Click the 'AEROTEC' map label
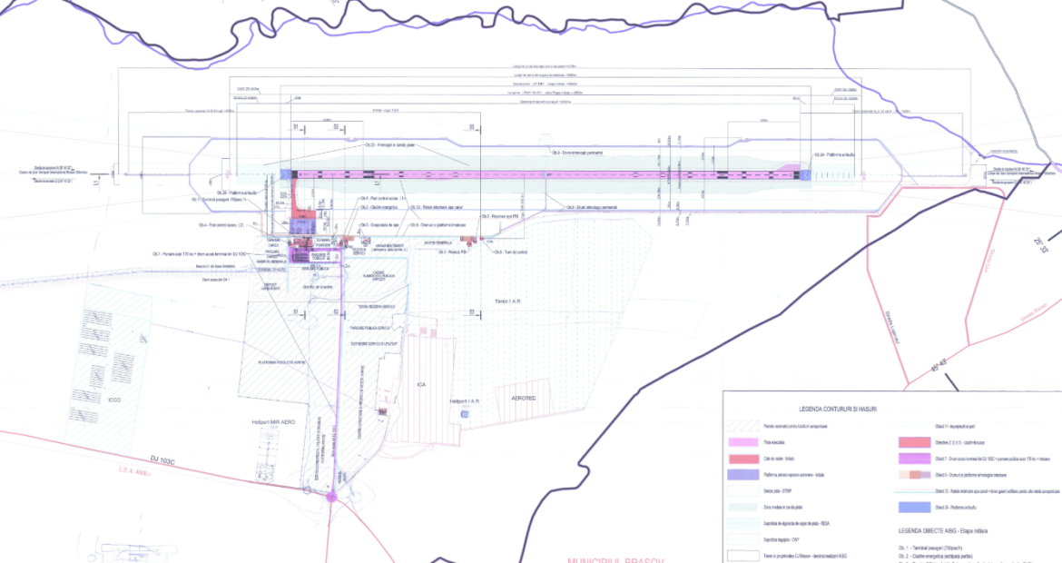Screen dimensions: 1062x563 pos(523,399)
